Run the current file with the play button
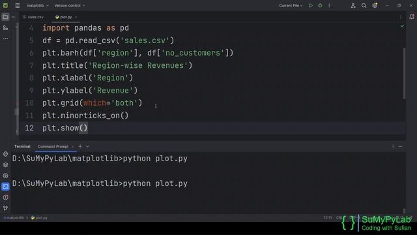This screenshot has height=235, width=417. coord(310,5)
